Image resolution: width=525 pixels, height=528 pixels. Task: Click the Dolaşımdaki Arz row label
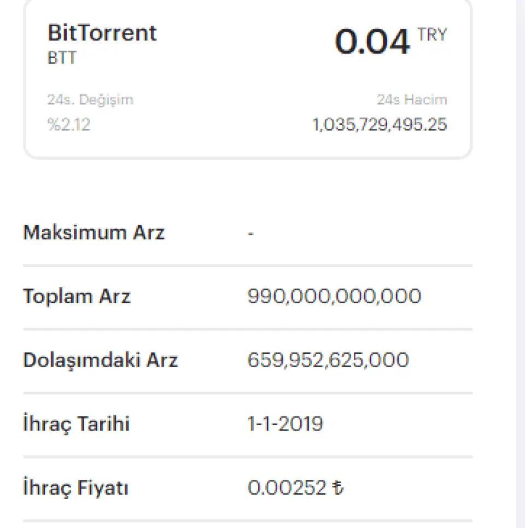[100, 360]
